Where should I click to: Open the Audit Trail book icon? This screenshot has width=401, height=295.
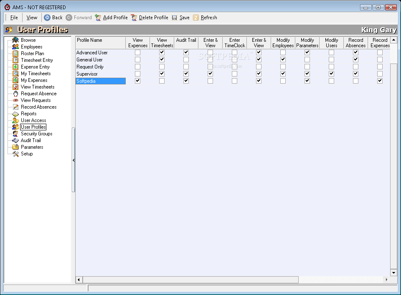15,140
